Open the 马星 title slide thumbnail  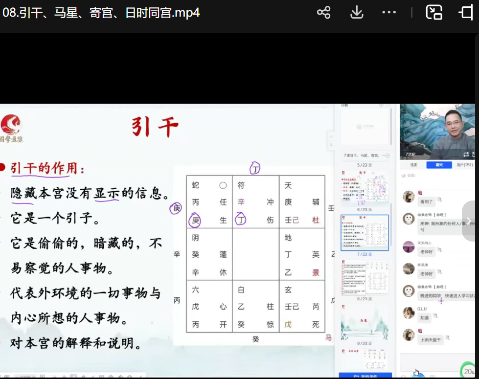click(365, 323)
